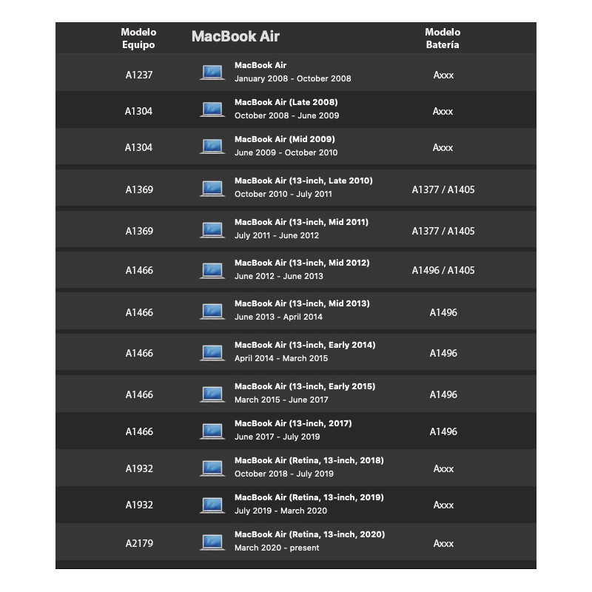This screenshot has width=592, height=592.
Task: Click A1466 in the Mid 2012 row
Action: (x=139, y=270)
